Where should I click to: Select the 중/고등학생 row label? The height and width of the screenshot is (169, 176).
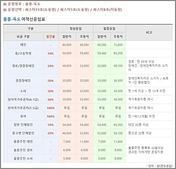pyautogui.click(x=23, y=53)
